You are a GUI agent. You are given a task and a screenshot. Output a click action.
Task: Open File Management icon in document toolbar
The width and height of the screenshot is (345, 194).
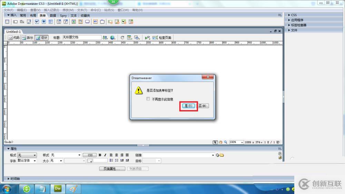tap(105, 38)
